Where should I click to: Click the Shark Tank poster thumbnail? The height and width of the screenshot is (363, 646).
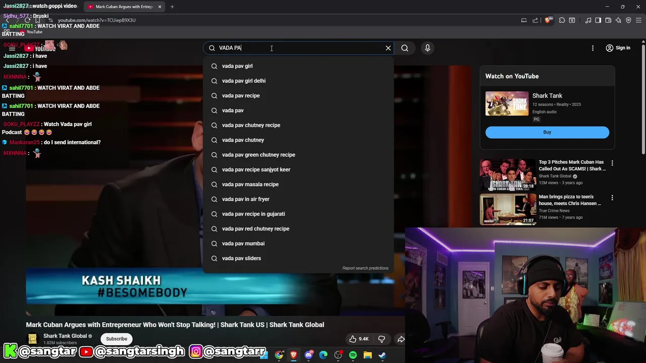click(x=507, y=103)
